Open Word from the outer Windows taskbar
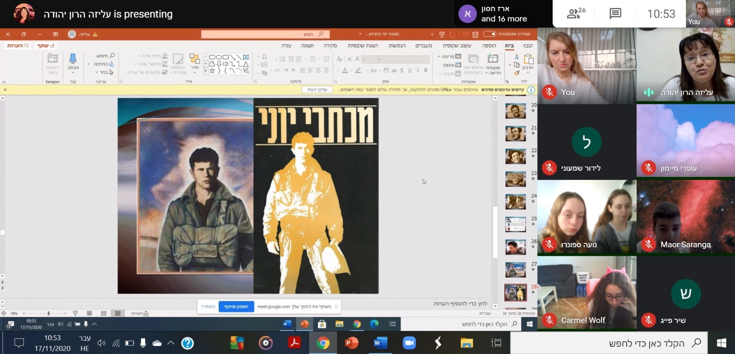 coord(380,343)
